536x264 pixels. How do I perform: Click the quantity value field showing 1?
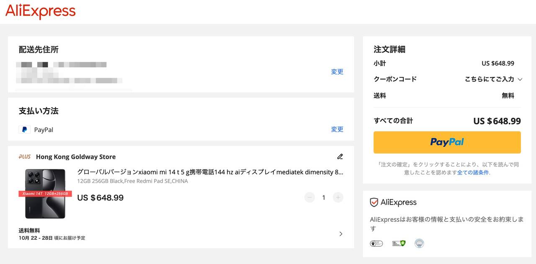click(x=324, y=198)
